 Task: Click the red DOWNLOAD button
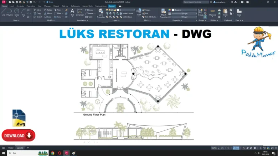(x=19, y=135)
